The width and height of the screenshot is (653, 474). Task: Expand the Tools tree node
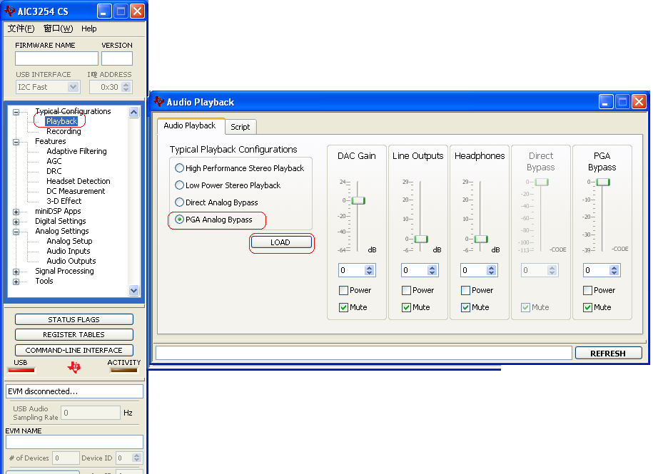16,282
